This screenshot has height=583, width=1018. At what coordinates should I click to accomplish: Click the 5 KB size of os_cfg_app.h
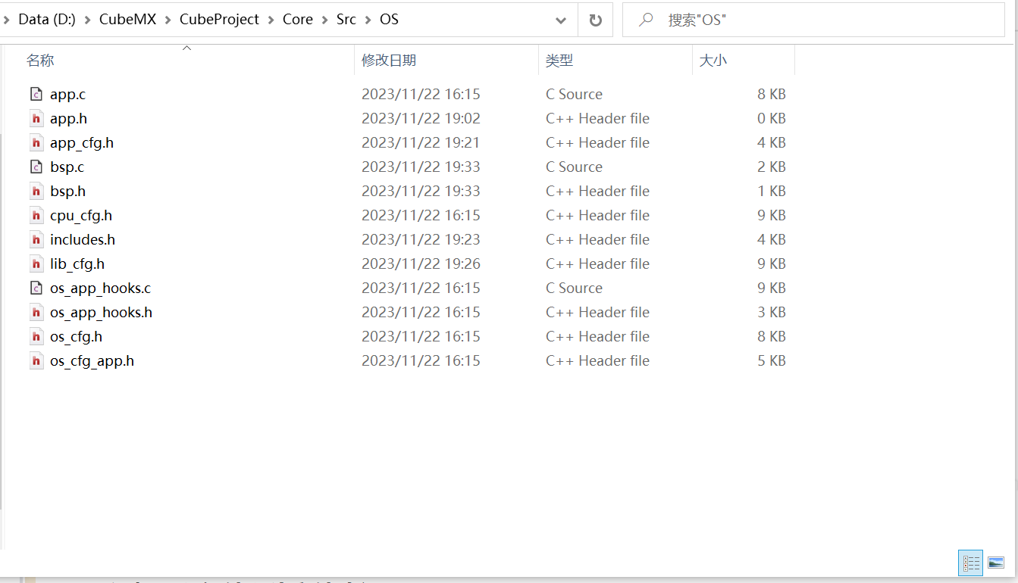771,360
